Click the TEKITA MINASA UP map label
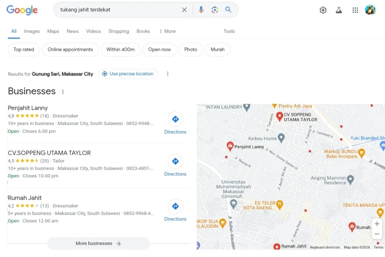 pyautogui.click(x=364, y=205)
